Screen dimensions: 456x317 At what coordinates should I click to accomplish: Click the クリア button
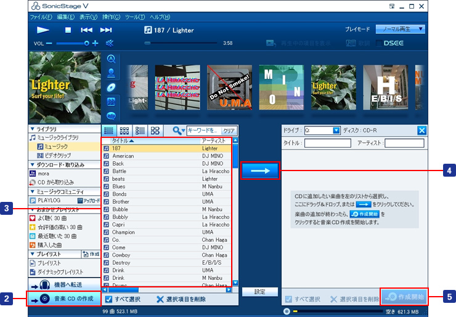(x=229, y=130)
